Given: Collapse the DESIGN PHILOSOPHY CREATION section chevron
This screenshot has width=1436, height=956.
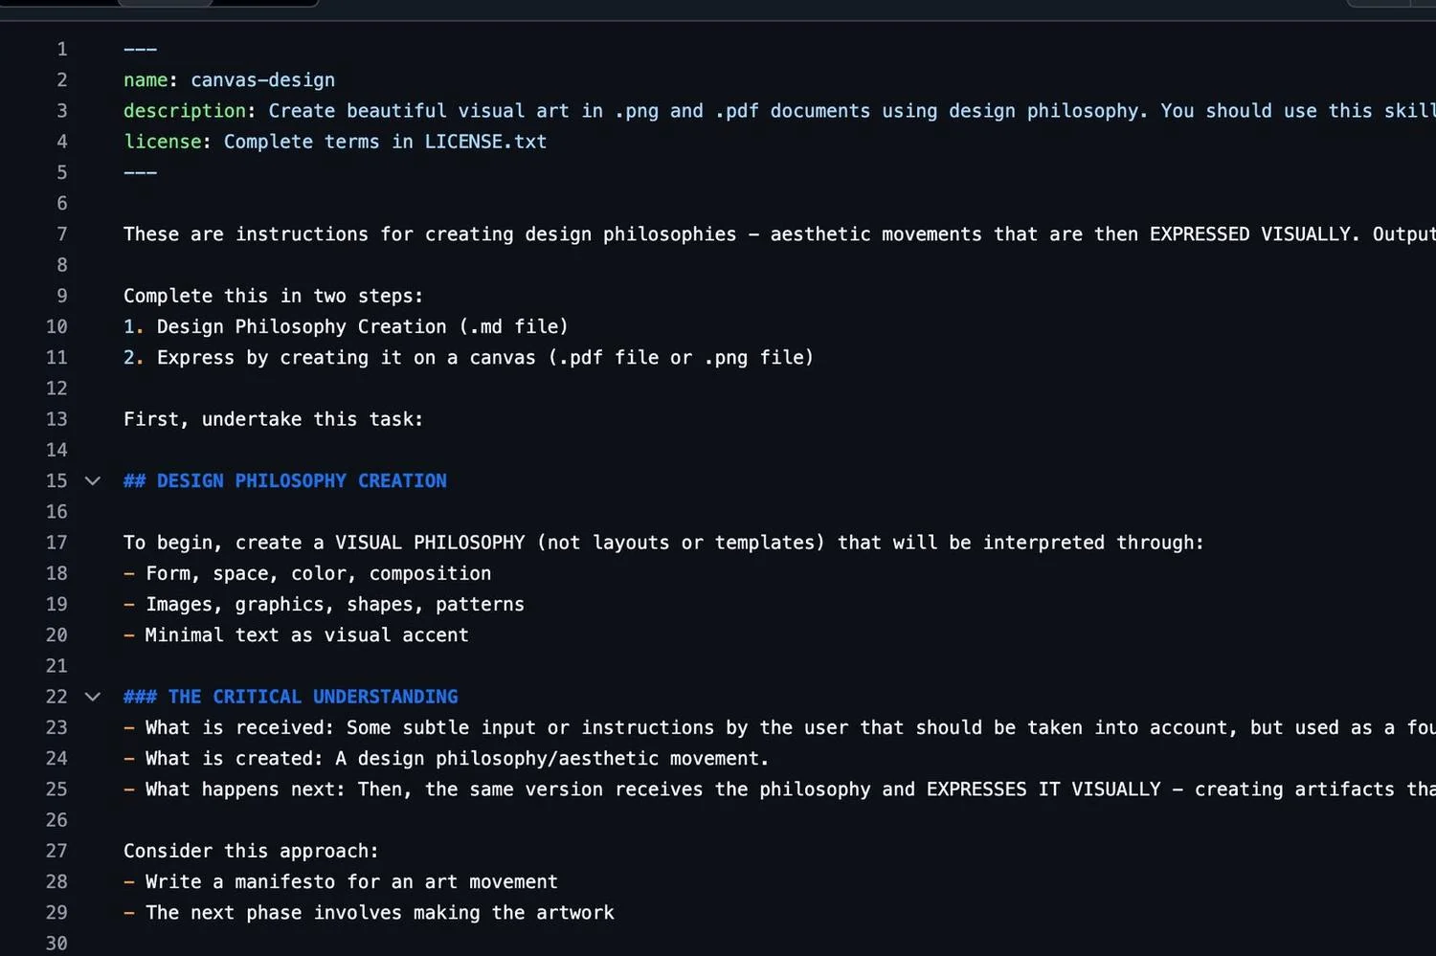Looking at the screenshot, I should tap(93, 480).
